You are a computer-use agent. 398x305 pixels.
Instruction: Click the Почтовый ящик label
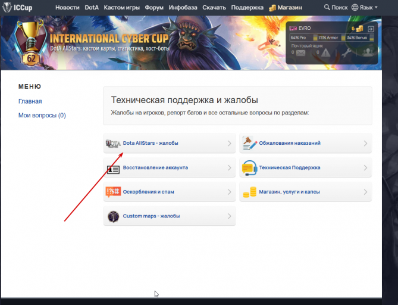point(307,46)
